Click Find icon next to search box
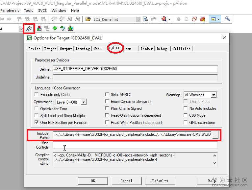This screenshot has width=252, height=190. point(145,19)
